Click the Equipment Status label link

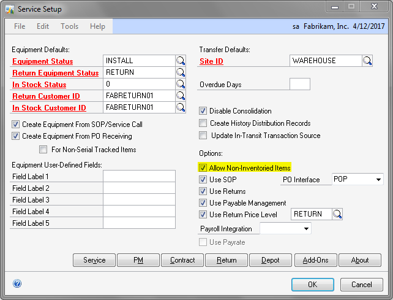(42, 61)
